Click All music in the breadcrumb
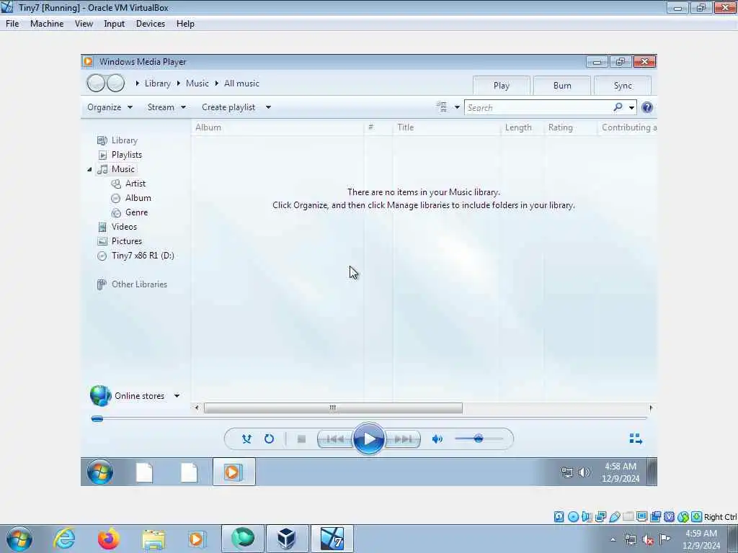 [x=241, y=84]
